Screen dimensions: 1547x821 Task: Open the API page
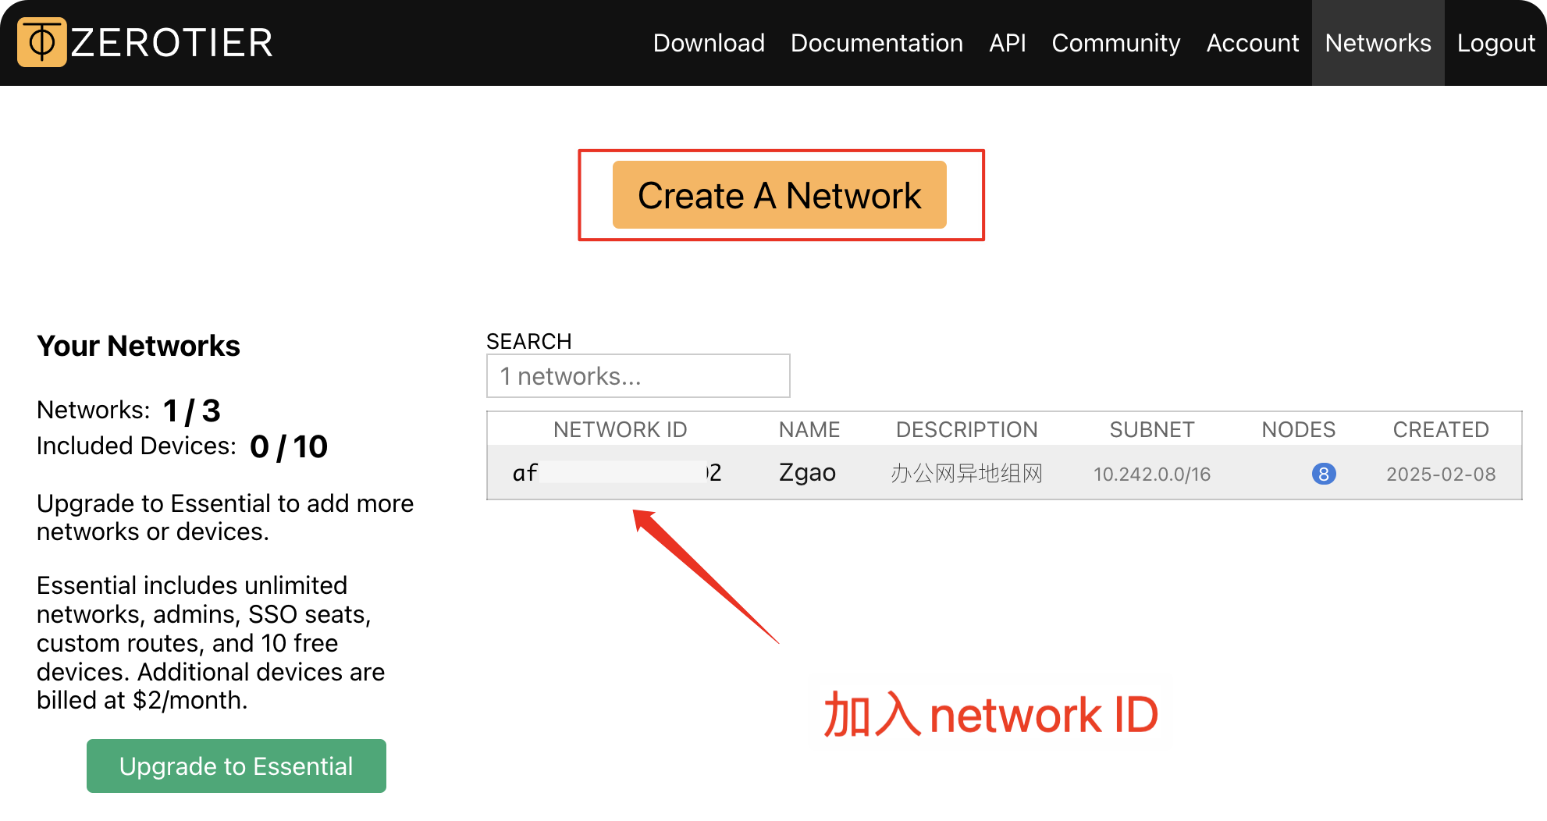click(1008, 43)
